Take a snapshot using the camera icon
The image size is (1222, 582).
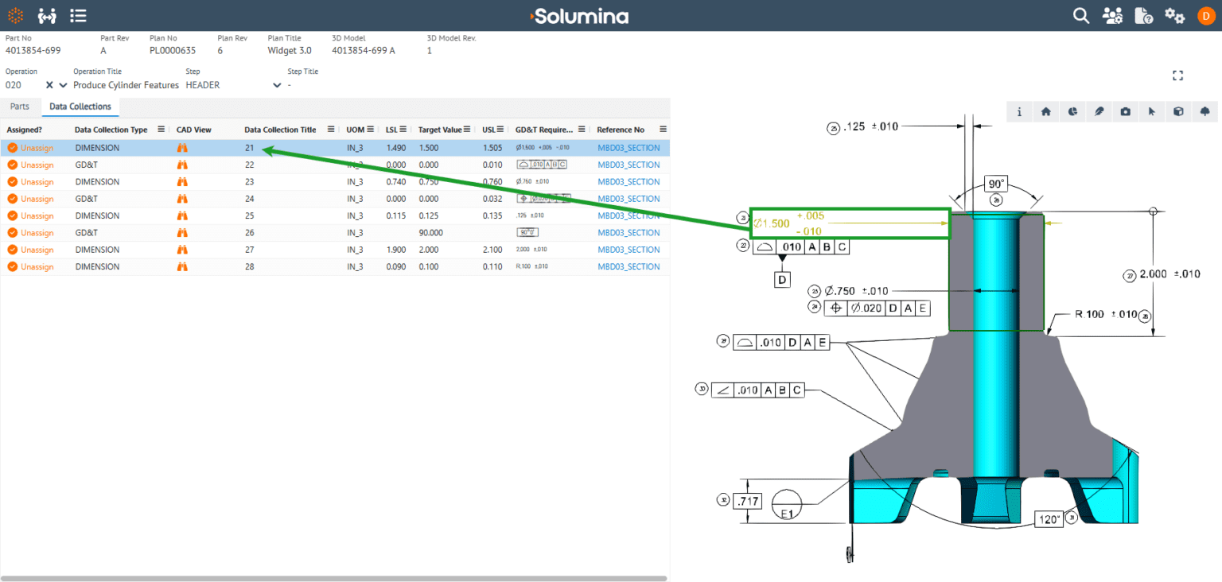(1125, 112)
